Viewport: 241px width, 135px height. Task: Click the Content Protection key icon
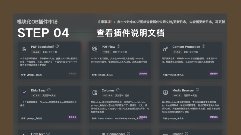[165, 49]
